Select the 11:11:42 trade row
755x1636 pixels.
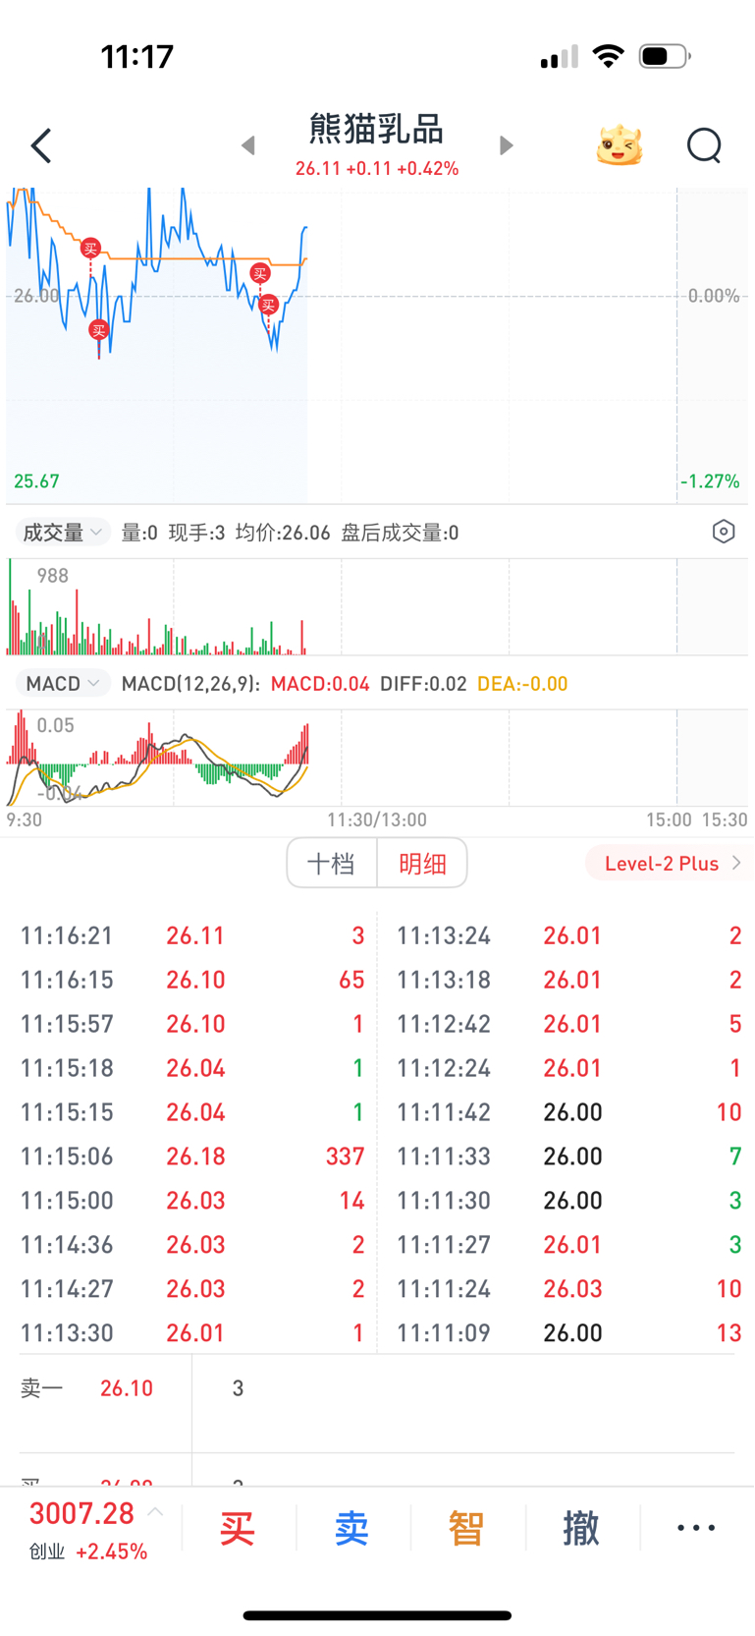[568, 1112]
